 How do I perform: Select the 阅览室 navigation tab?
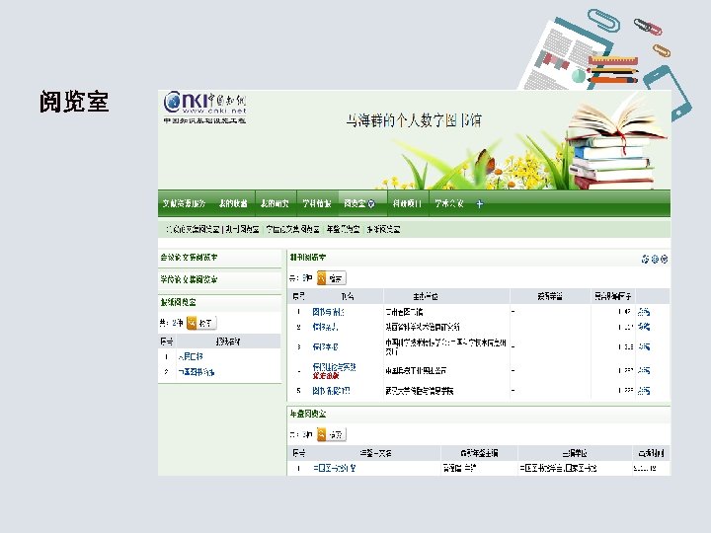[355, 204]
